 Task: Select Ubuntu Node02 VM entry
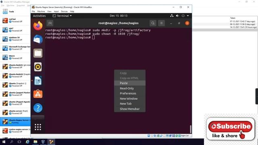click(x=15, y=76)
